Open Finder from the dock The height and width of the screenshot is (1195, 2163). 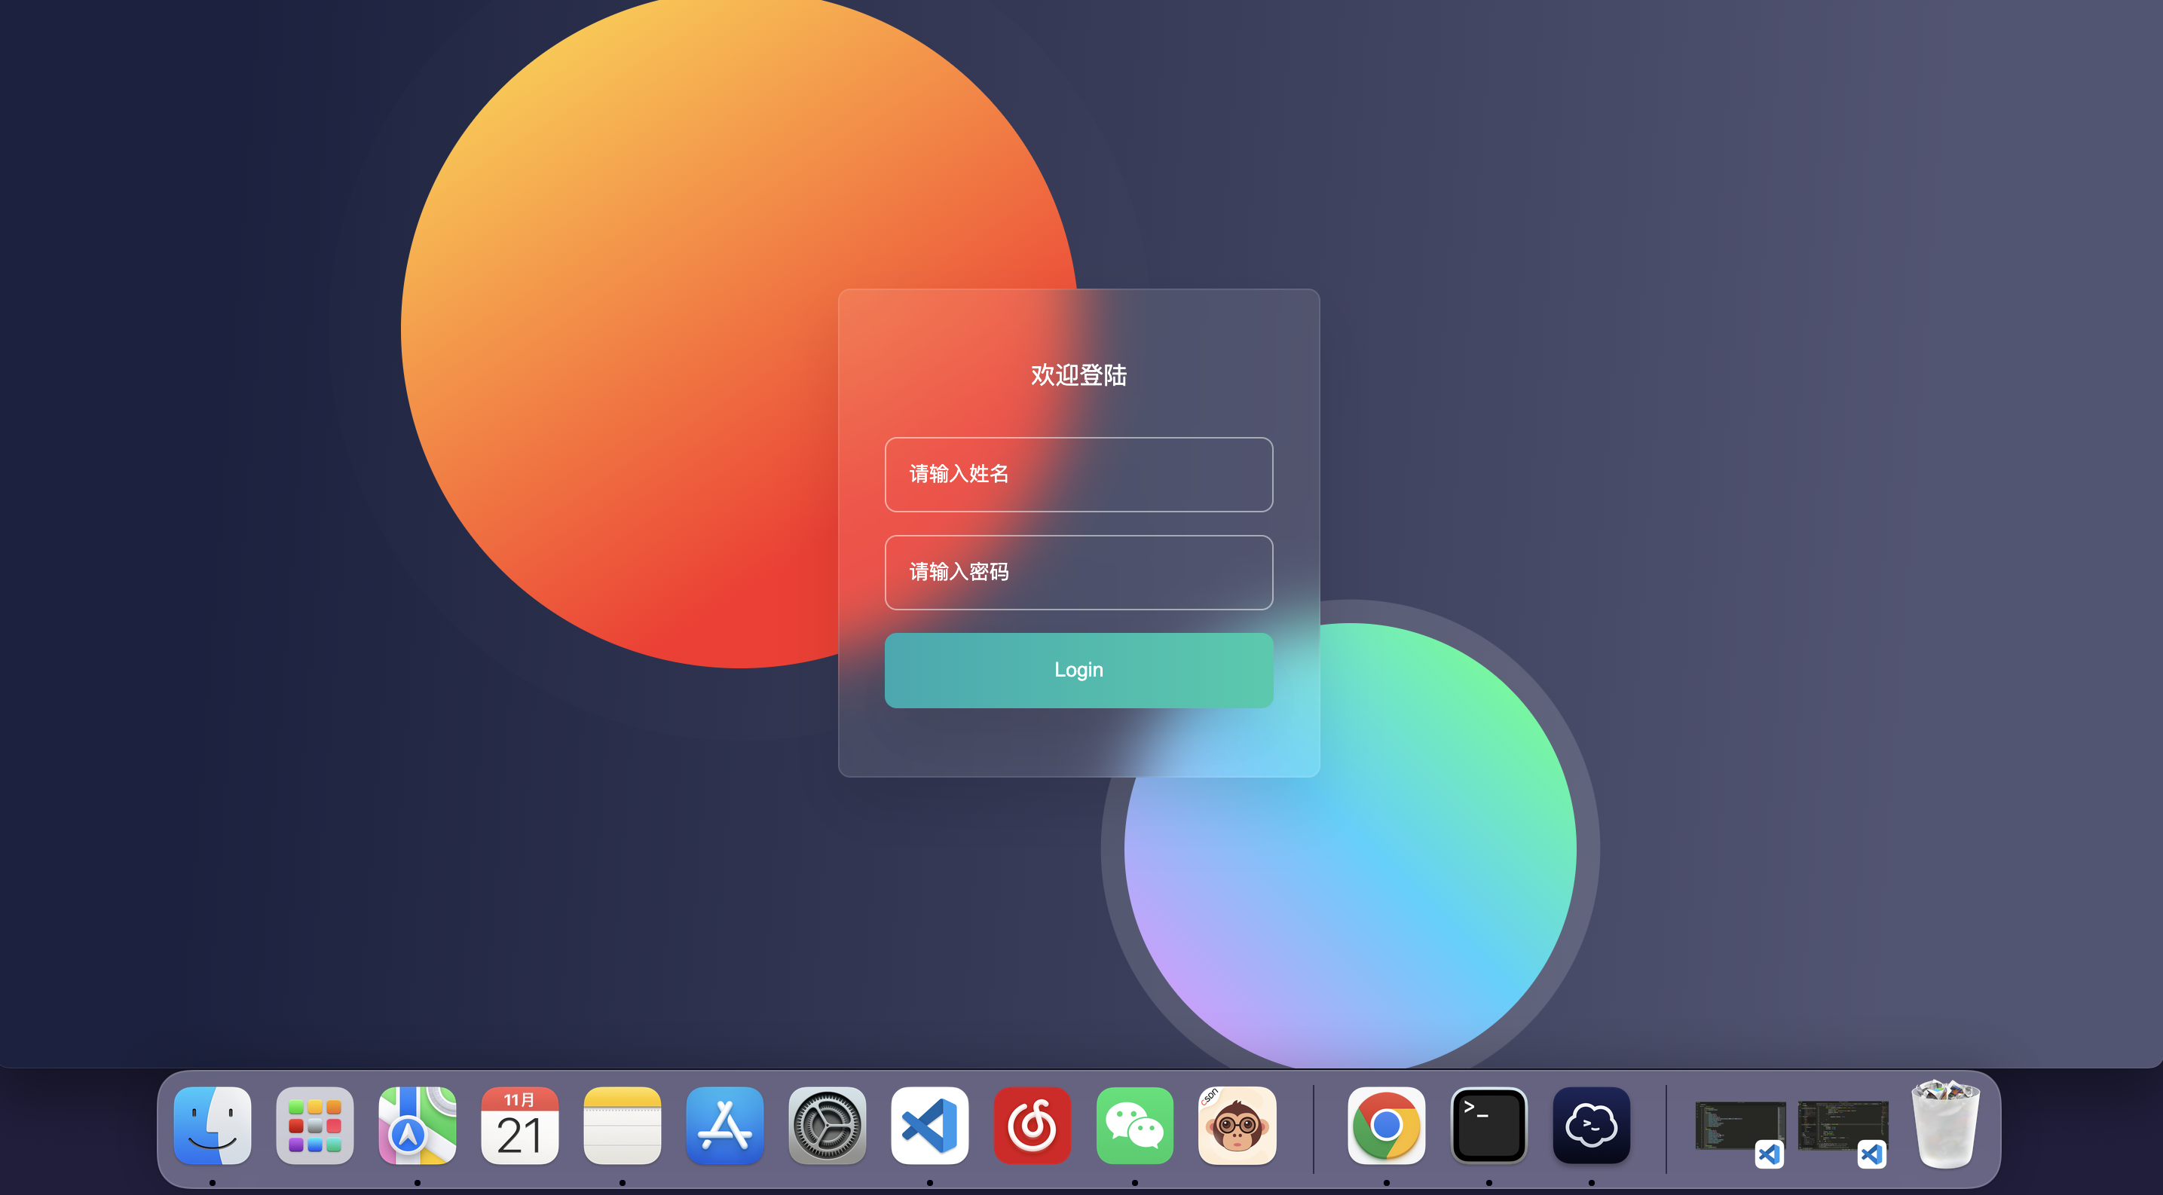coord(213,1126)
